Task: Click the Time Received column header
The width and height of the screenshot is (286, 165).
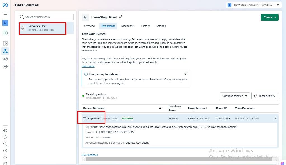Action: coord(245,108)
